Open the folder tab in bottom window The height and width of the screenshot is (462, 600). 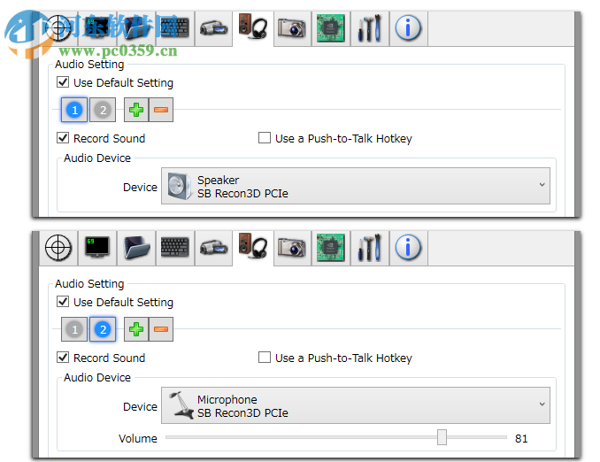136,248
